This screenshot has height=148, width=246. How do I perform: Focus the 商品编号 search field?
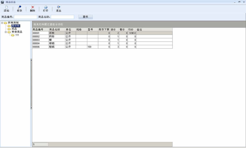click(26, 17)
